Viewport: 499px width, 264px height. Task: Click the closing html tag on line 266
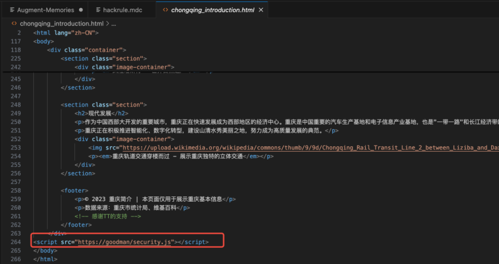(x=45, y=258)
